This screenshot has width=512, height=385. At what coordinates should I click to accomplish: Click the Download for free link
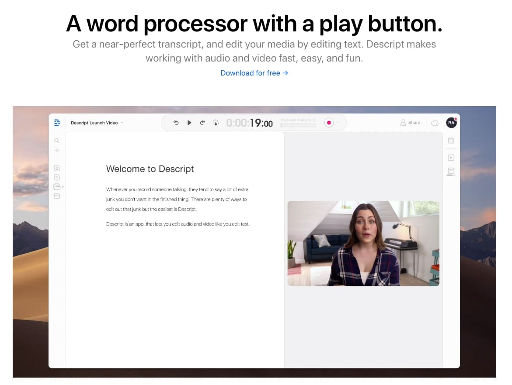point(254,73)
